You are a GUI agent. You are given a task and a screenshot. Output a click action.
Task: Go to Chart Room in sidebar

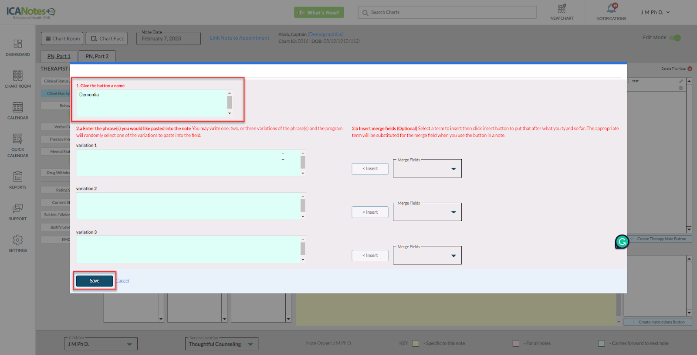(x=17, y=76)
